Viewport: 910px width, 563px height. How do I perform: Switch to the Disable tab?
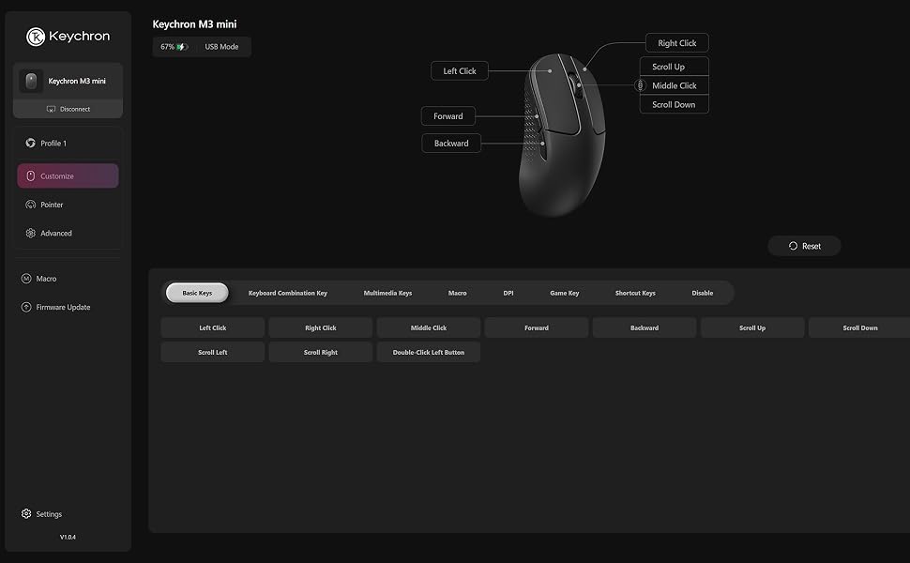(703, 293)
